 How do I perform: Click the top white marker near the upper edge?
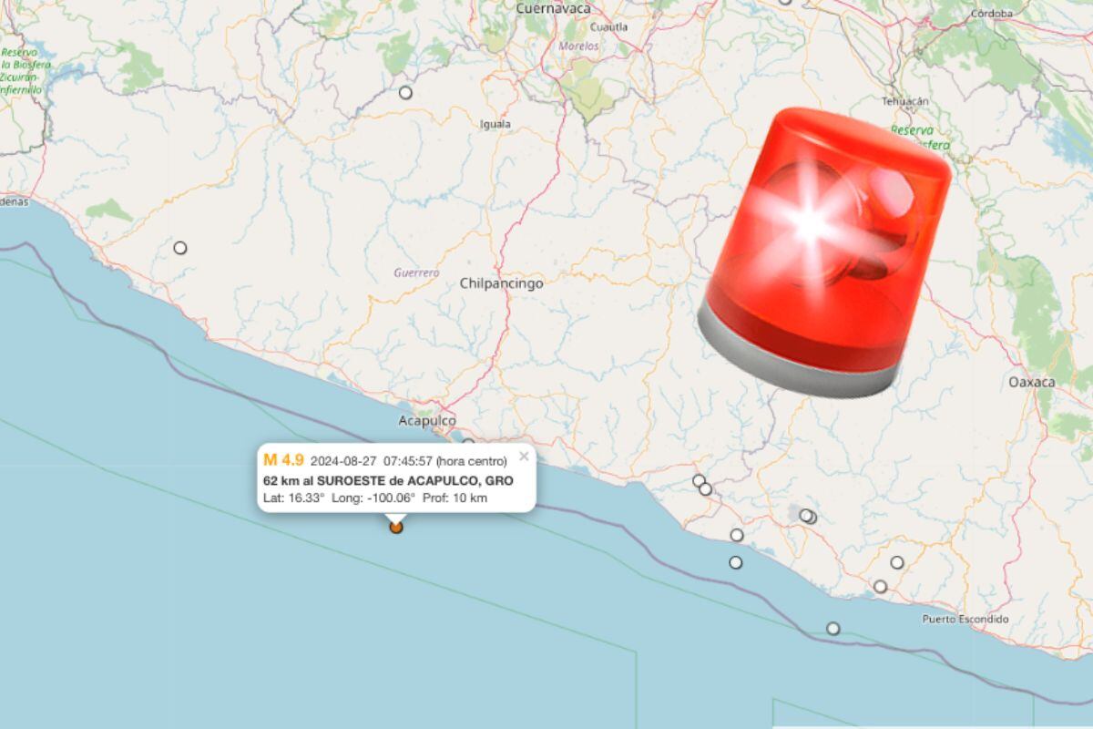point(786,2)
